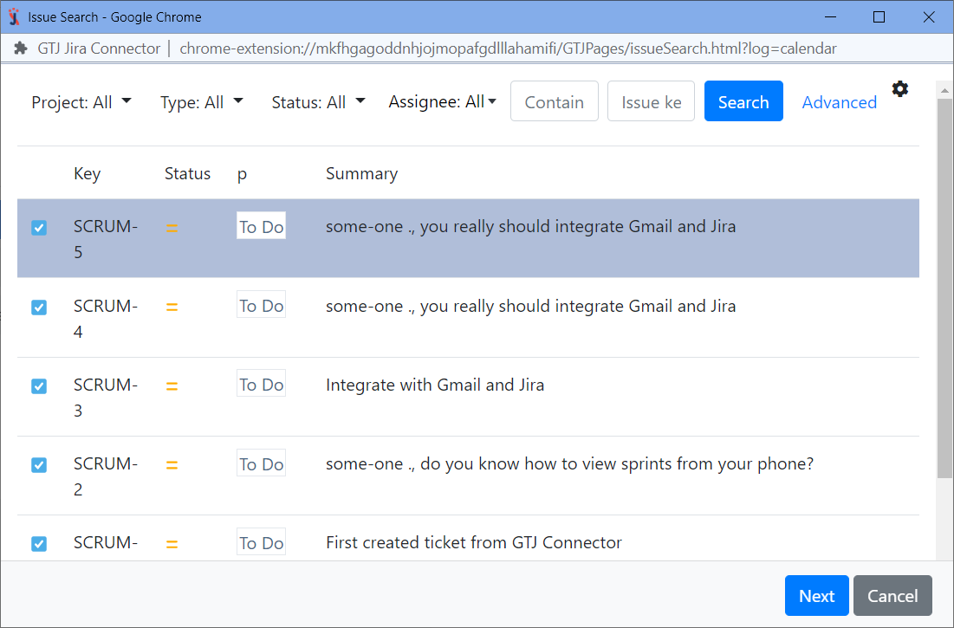This screenshot has height=628, width=954.
Task: Deselect the SCRUM-3 issue checkbox
Action: pos(39,386)
